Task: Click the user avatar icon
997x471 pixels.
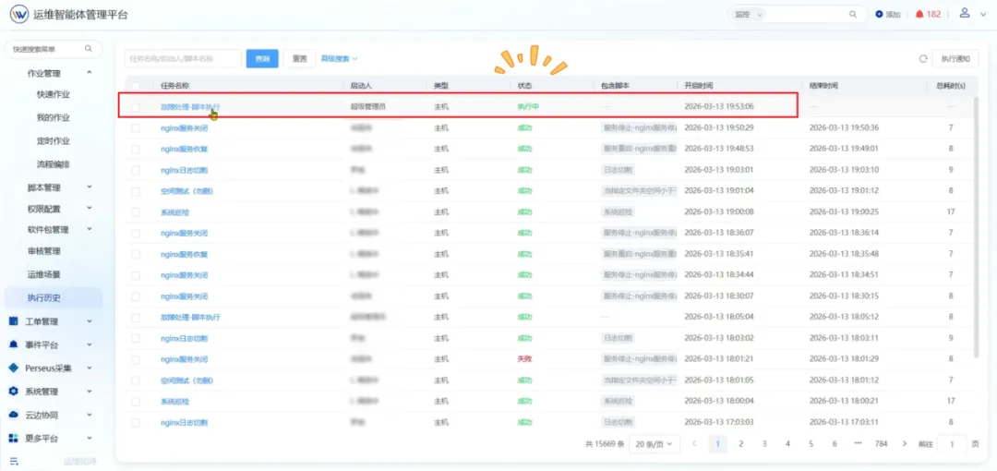Action: coord(965,13)
